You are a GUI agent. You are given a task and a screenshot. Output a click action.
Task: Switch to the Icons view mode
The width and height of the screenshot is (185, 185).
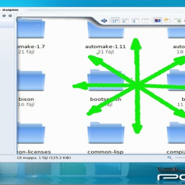115,21
